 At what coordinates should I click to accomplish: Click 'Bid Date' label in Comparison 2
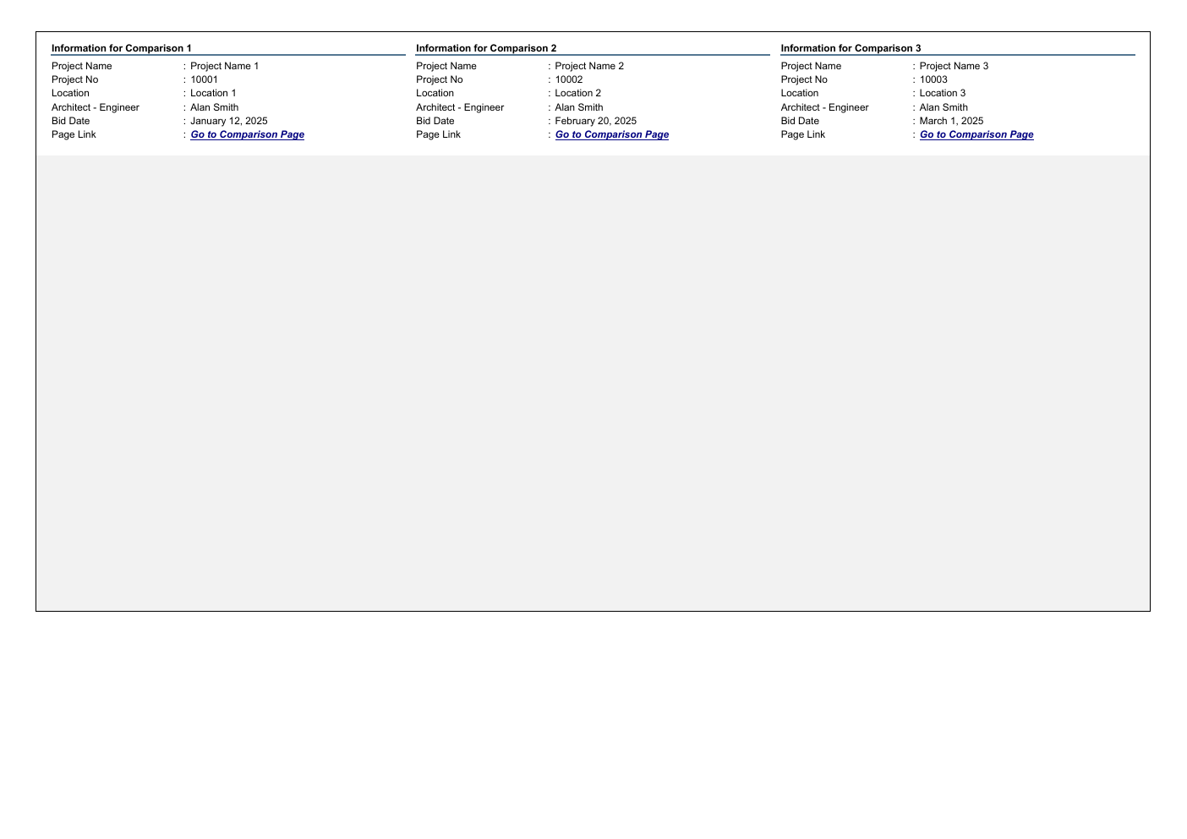point(435,122)
